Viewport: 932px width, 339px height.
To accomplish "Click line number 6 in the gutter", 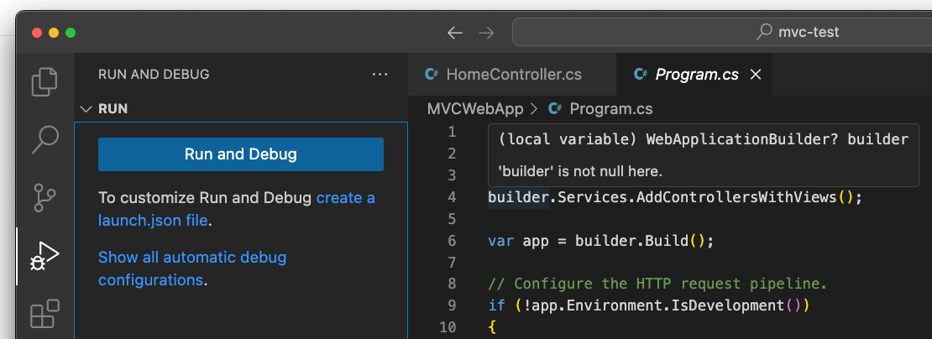I will pos(452,241).
